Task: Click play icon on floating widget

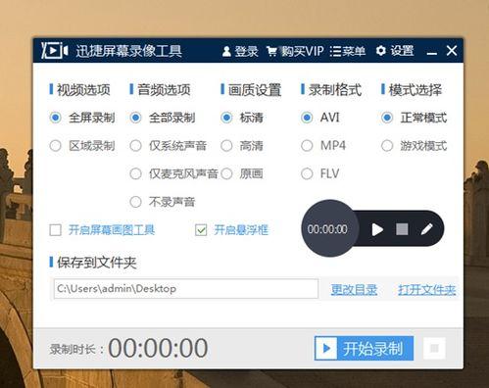Action: coord(377,229)
